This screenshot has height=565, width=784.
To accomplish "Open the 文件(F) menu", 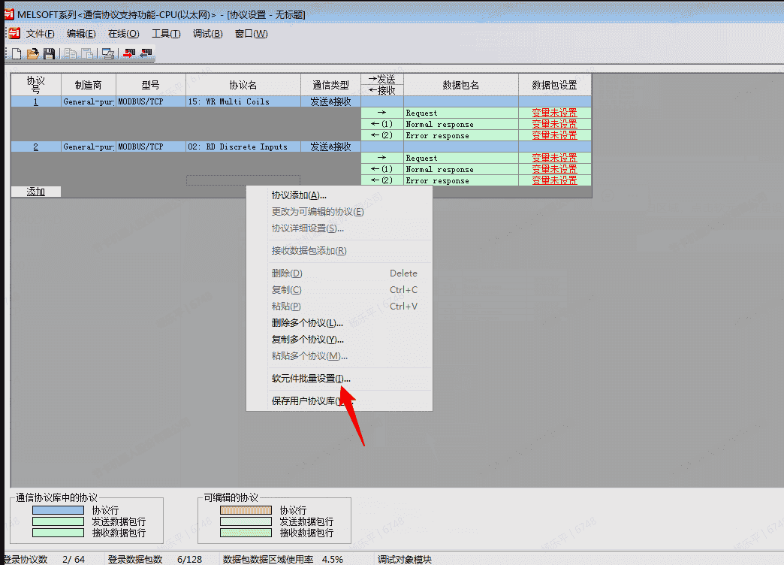I will pyautogui.click(x=40, y=34).
